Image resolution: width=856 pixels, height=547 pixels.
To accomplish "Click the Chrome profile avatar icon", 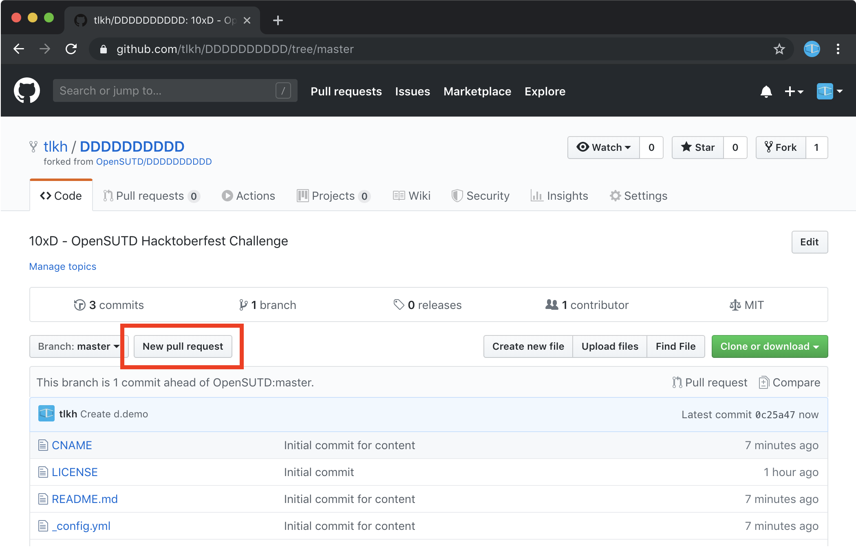I will click(812, 49).
